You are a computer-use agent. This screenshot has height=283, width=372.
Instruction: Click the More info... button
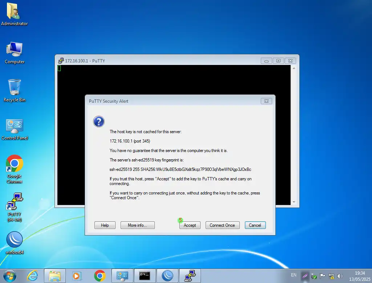137,225
